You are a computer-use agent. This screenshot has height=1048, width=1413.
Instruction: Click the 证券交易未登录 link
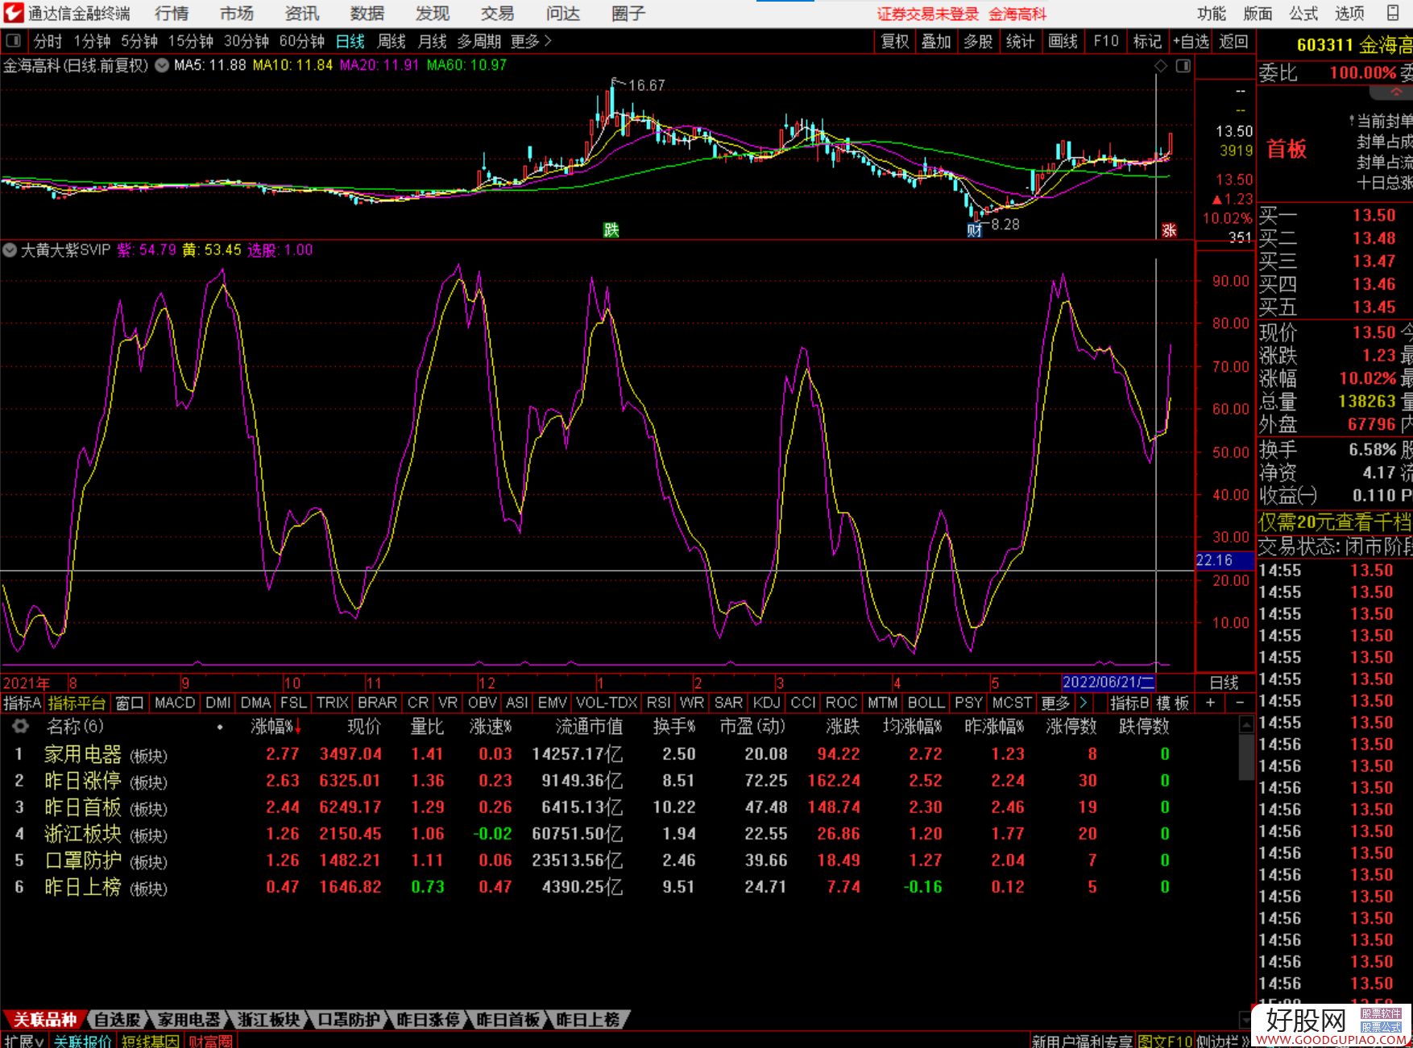(927, 14)
